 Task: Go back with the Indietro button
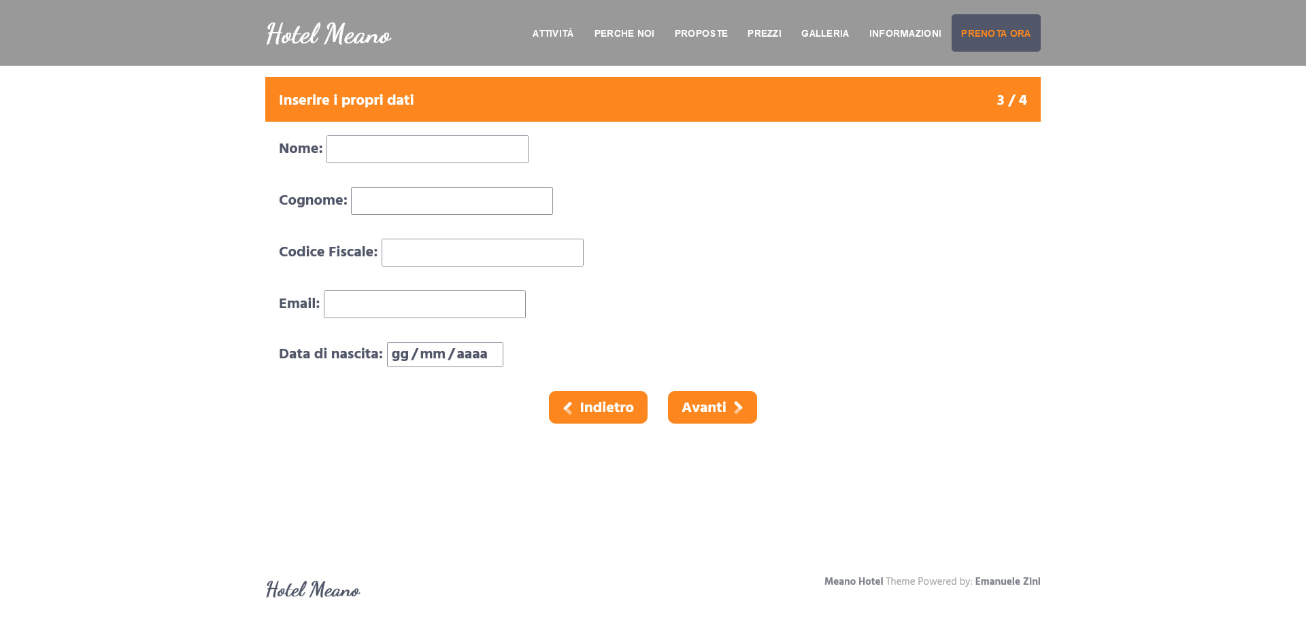[598, 407]
